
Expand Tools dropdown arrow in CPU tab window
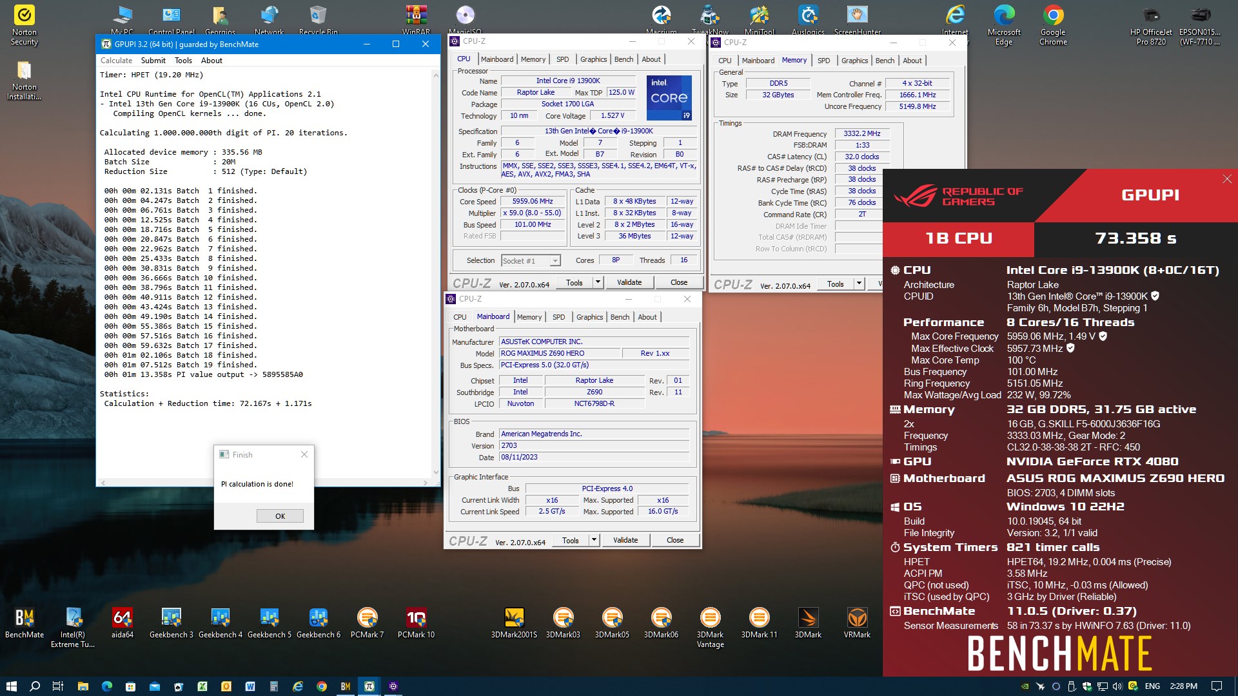(x=598, y=282)
